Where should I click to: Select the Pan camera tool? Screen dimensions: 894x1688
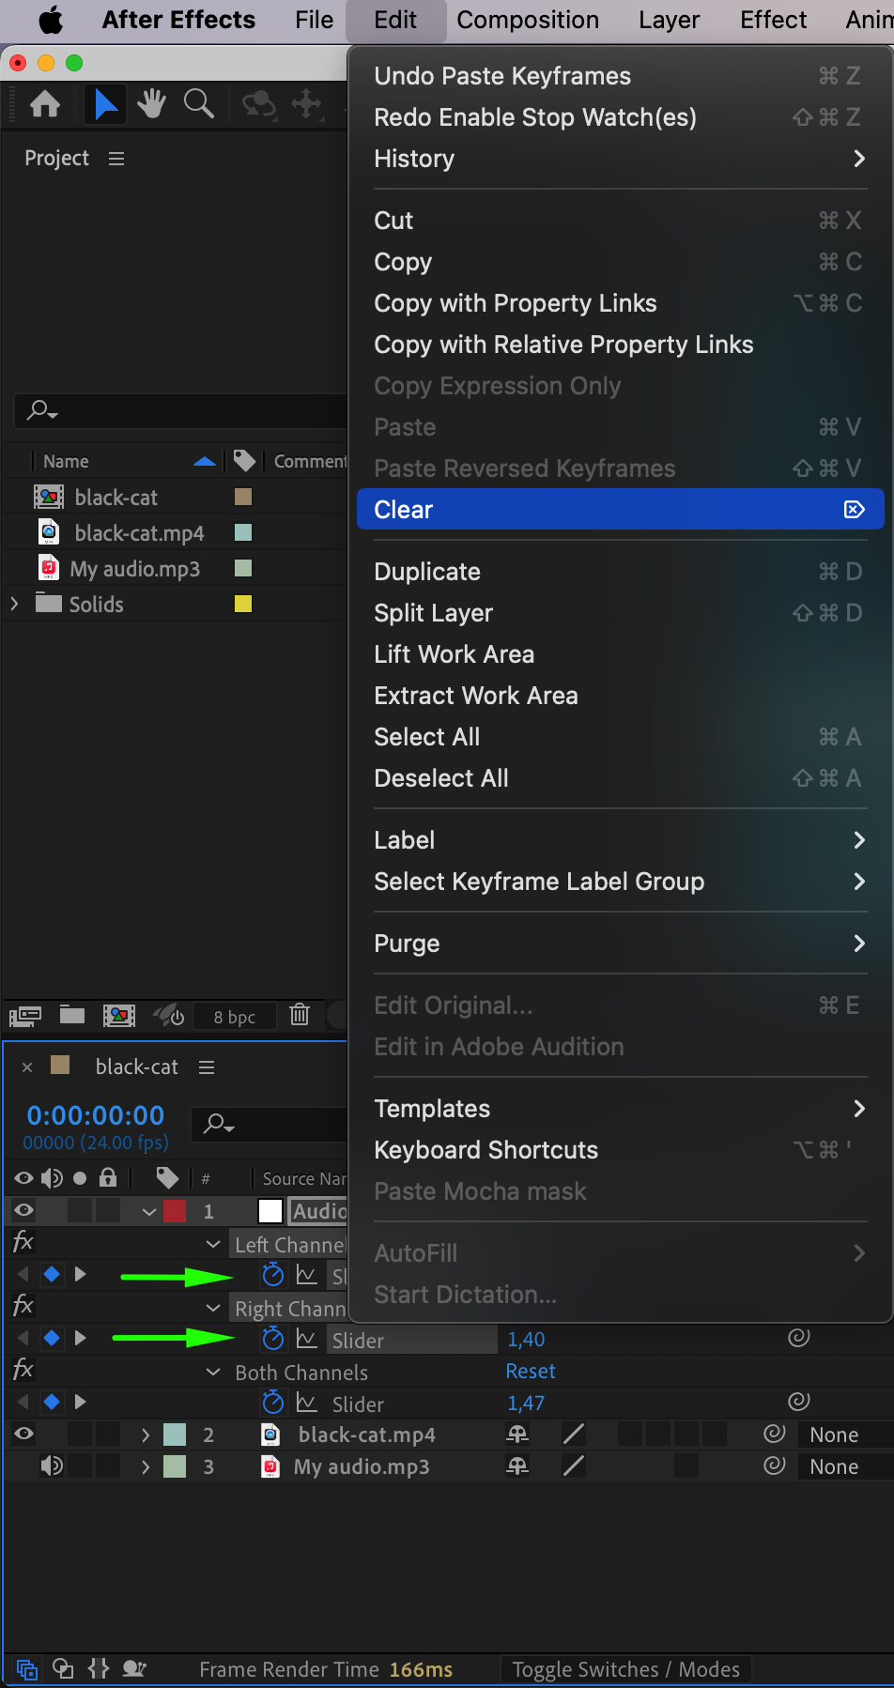307,103
